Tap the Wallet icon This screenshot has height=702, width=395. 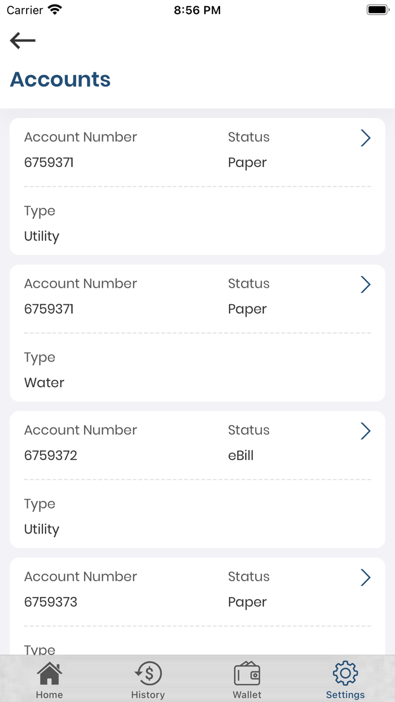pyautogui.click(x=247, y=673)
